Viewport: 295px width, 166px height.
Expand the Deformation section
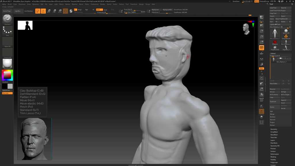pyautogui.click(x=275, y=154)
